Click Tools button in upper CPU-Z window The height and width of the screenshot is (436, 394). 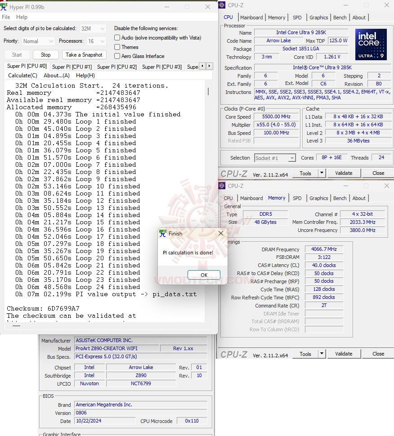coord(305,173)
